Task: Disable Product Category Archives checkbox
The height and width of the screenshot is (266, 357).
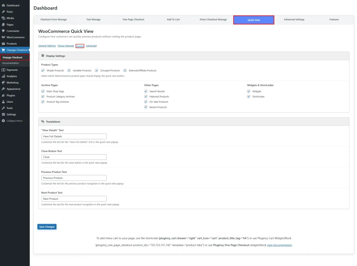Action: (43, 96)
